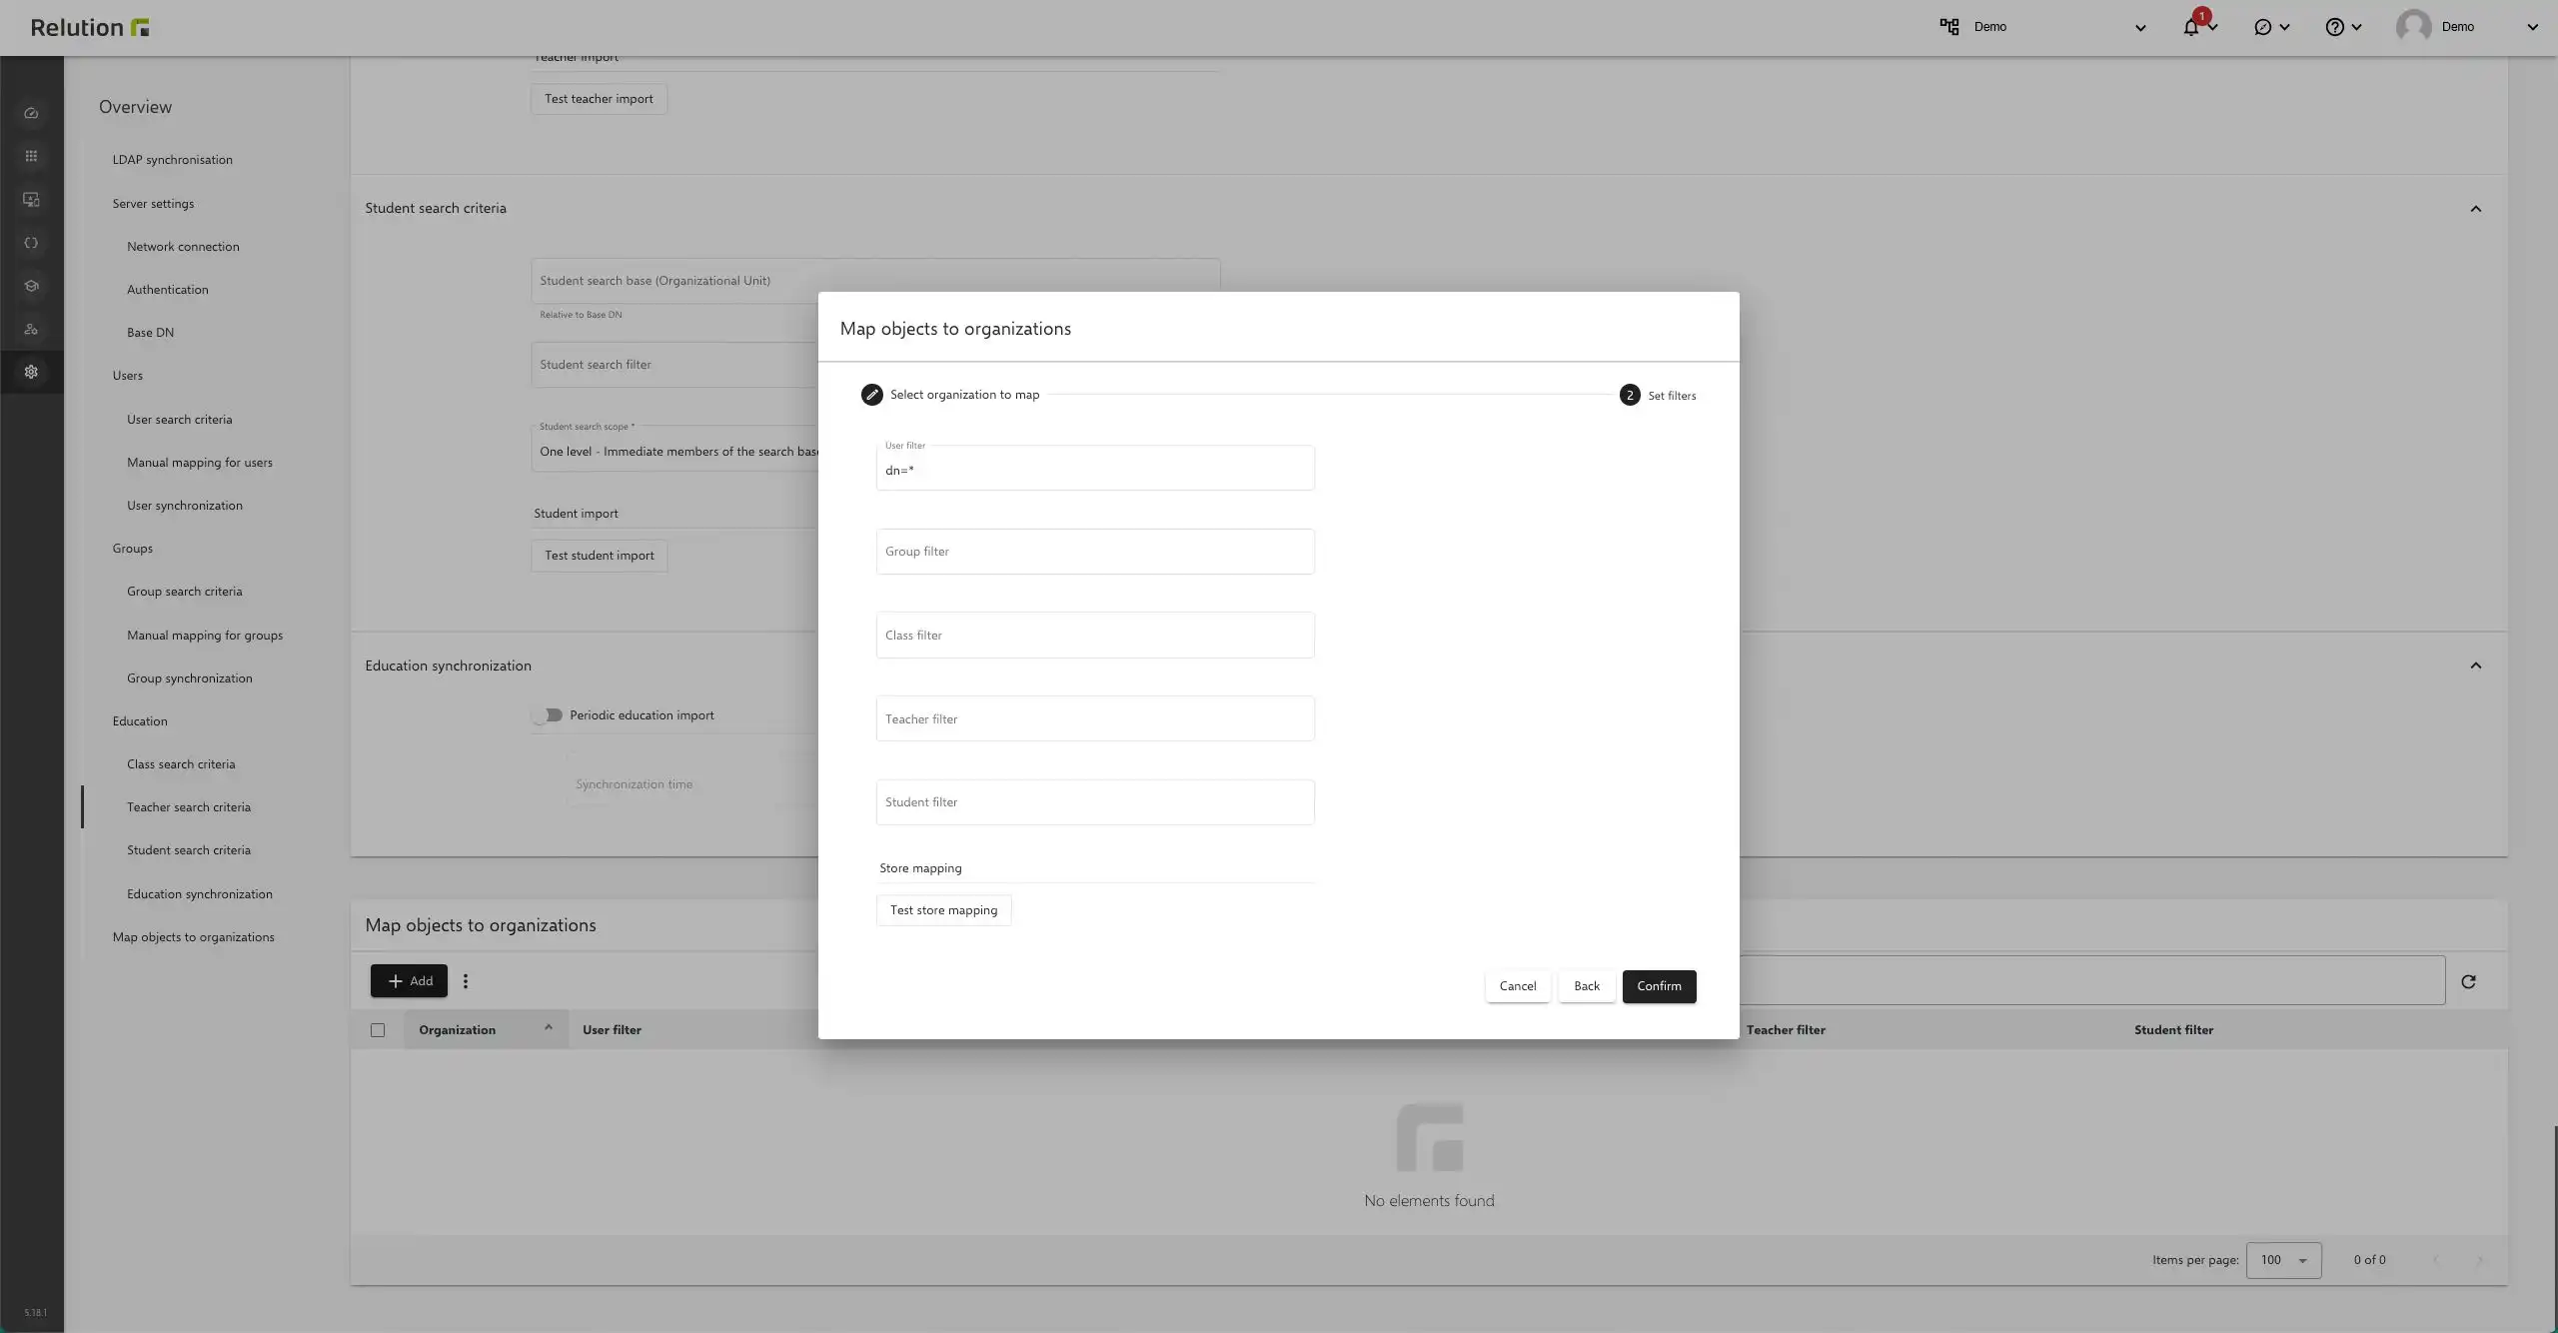Go to User search criteria in overview
The height and width of the screenshot is (1333, 2558).
coord(180,420)
